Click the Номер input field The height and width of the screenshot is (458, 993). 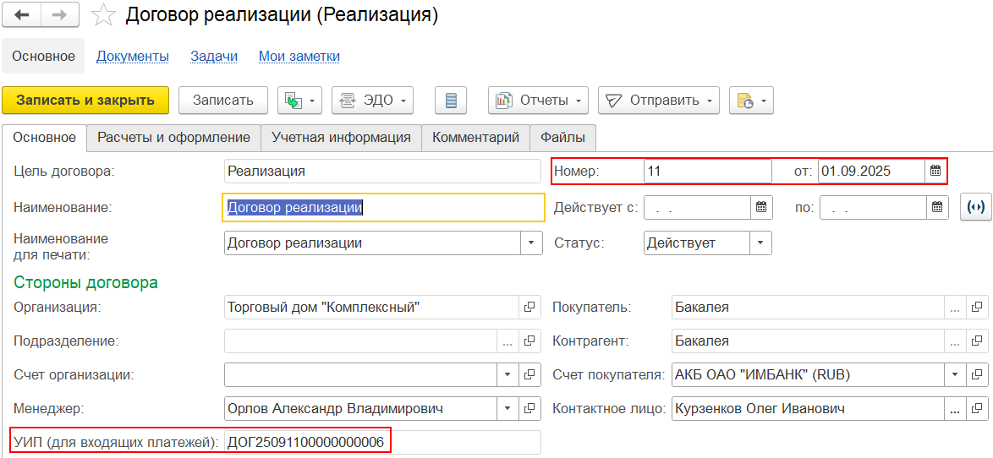click(x=707, y=171)
